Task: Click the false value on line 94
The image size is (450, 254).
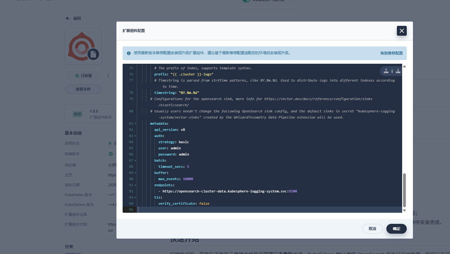Action: coord(204,204)
